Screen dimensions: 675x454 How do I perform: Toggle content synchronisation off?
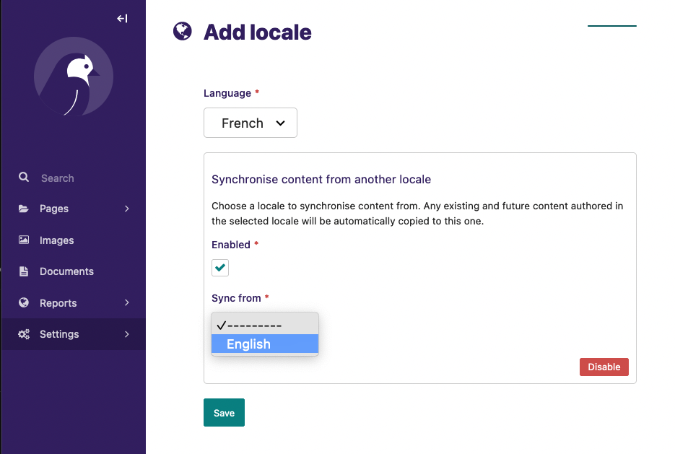pyautogui.click(x=219, y=267)
